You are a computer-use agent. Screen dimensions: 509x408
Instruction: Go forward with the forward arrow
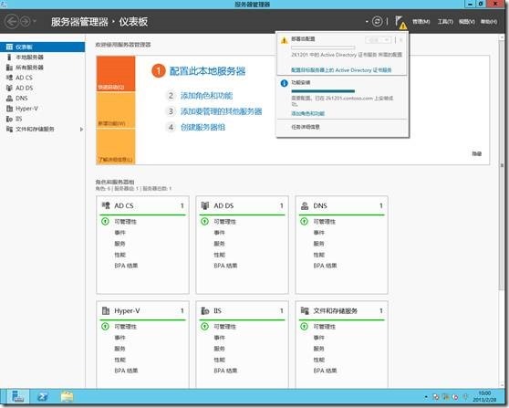25,22
